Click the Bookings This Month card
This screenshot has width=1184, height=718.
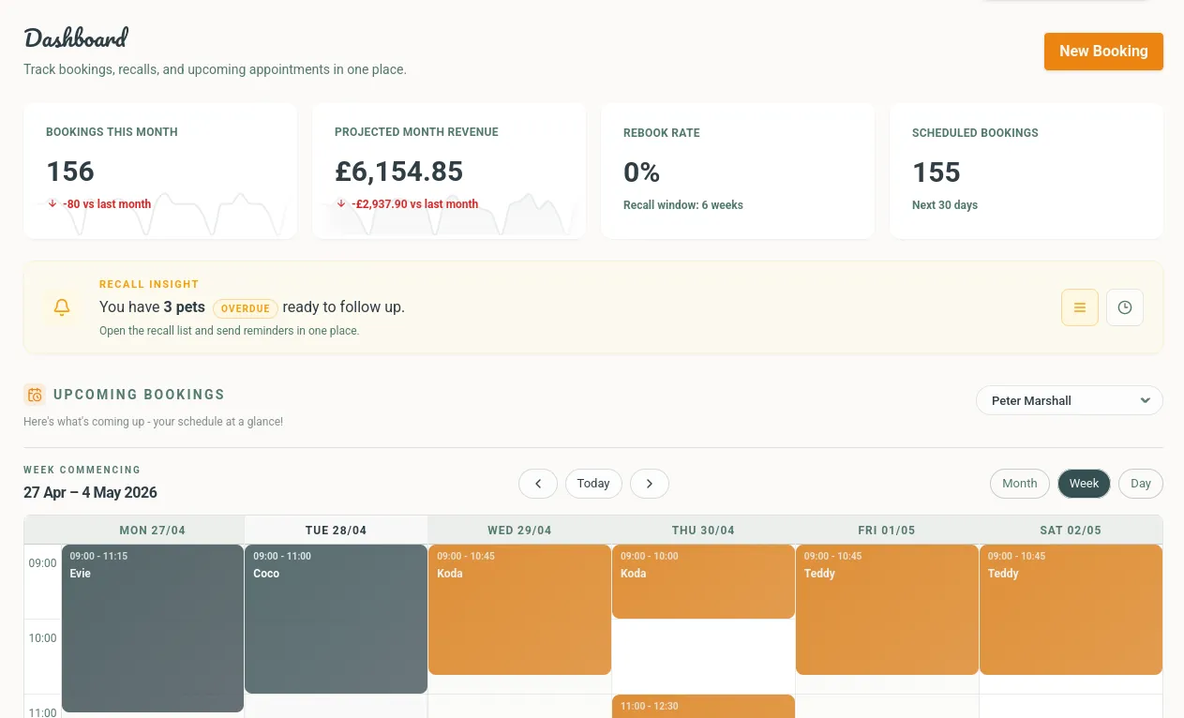pos(160,171)
